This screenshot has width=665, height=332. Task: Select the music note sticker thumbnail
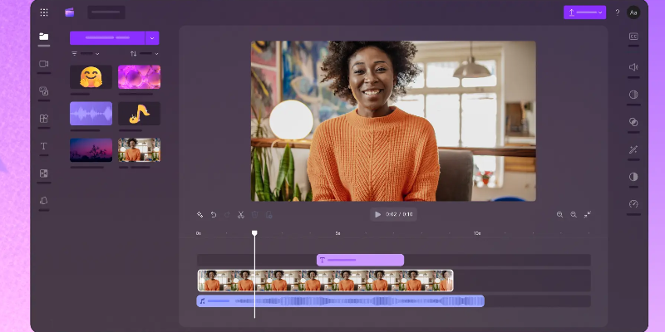point(139,114)
